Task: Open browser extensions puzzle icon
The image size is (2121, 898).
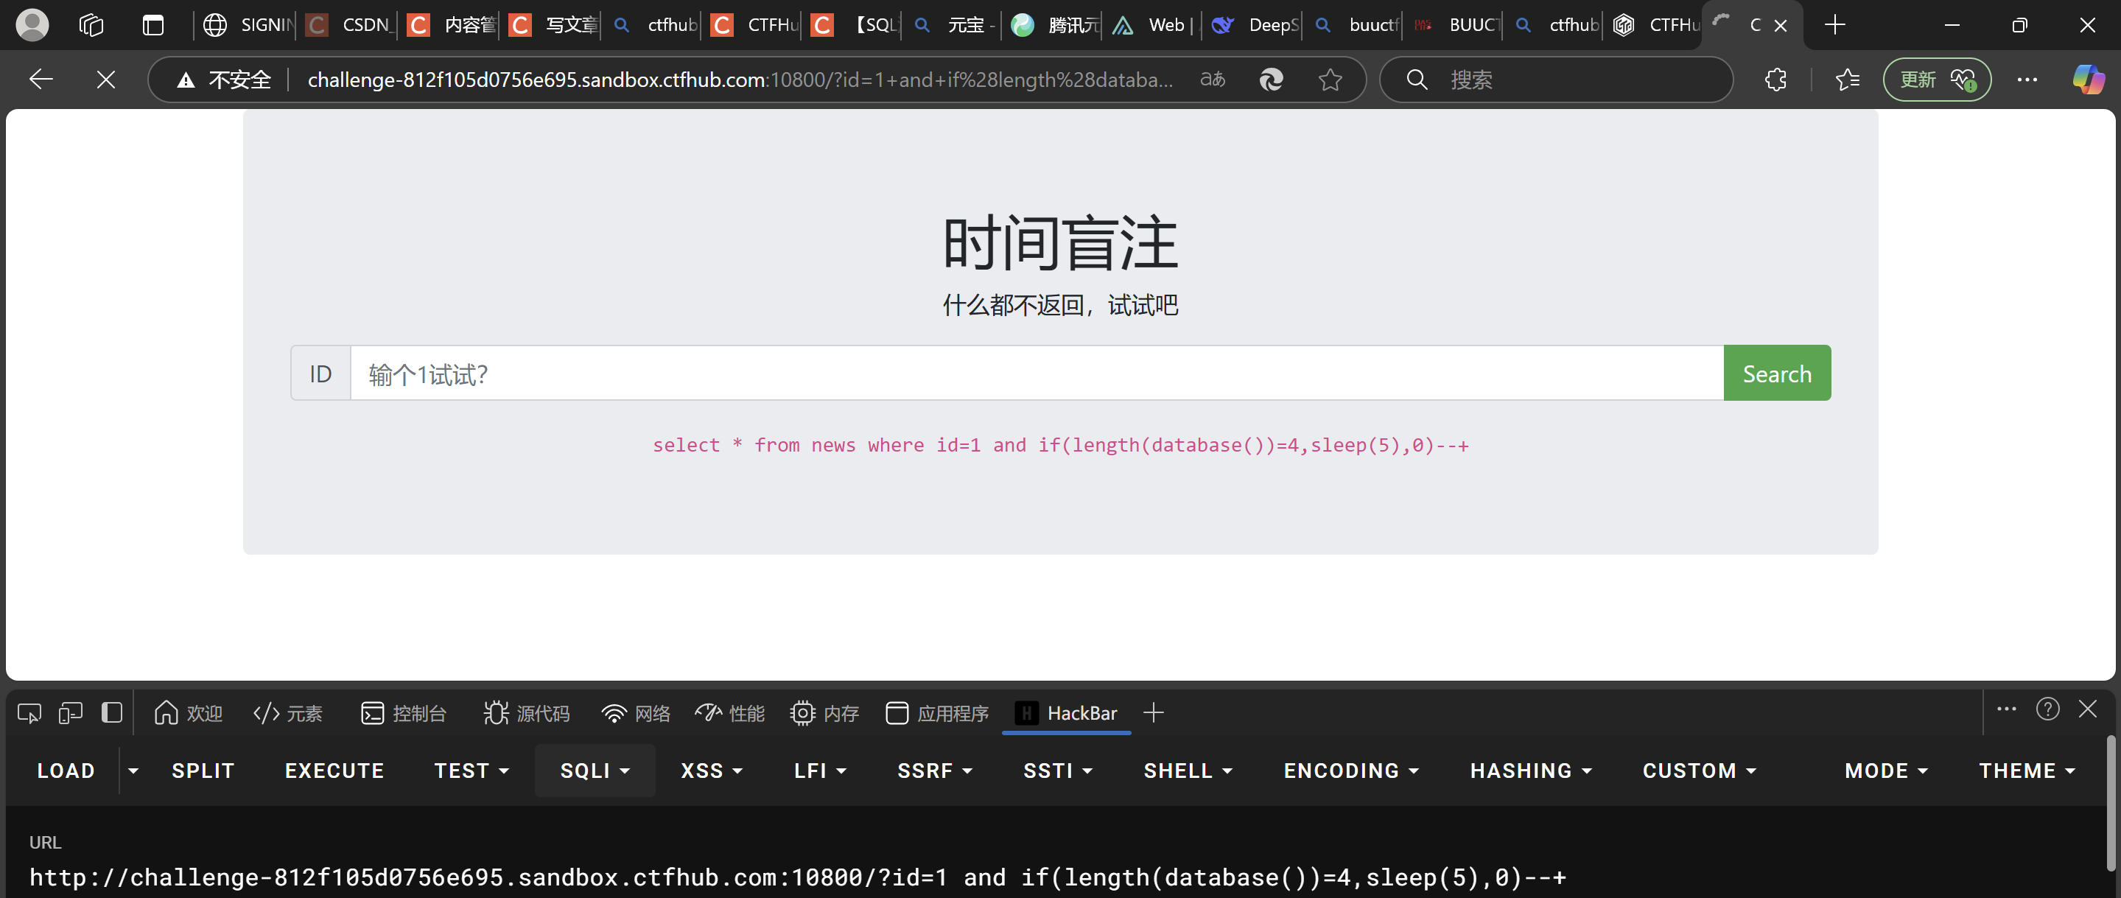Action: [x=1776, y=80]
